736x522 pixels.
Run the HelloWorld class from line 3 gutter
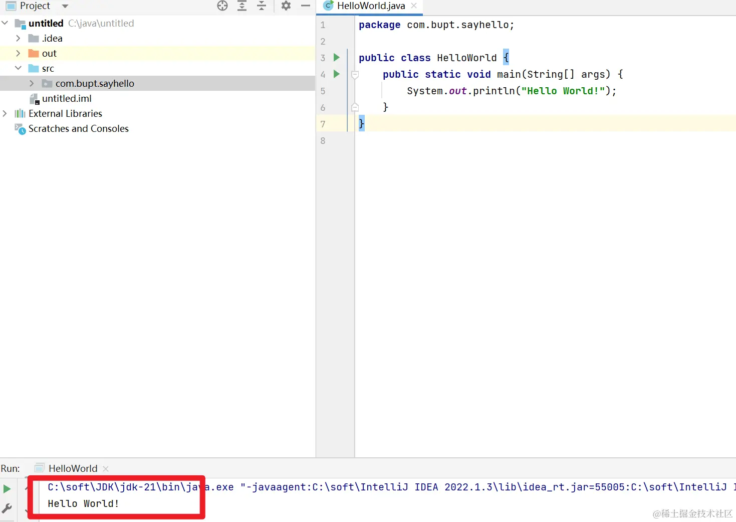[337, 58]
